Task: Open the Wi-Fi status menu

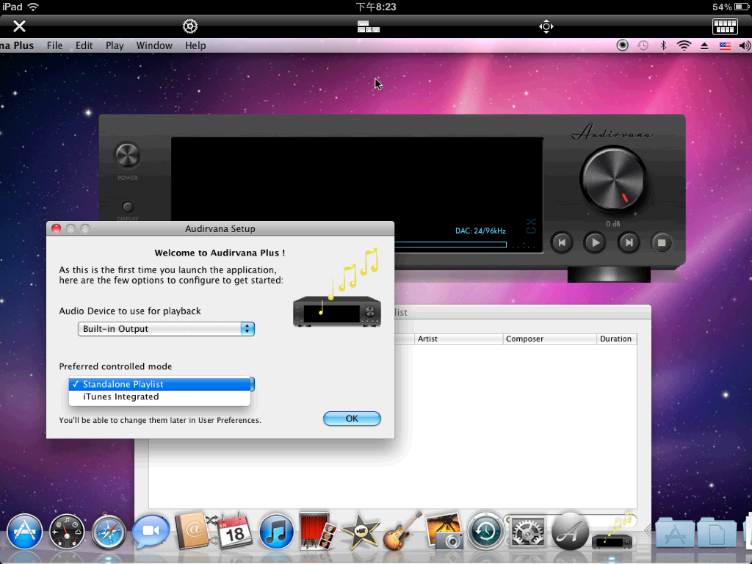Action: click(684, 46)
